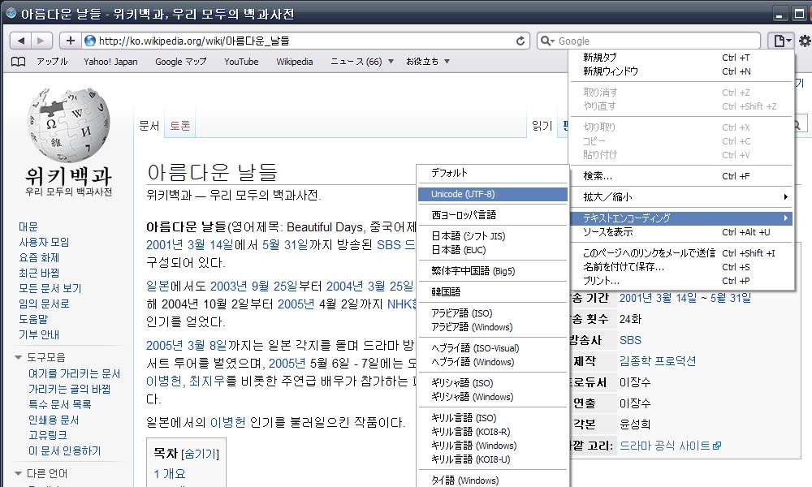Click the open-book bookmarks icon

point(18,62)
